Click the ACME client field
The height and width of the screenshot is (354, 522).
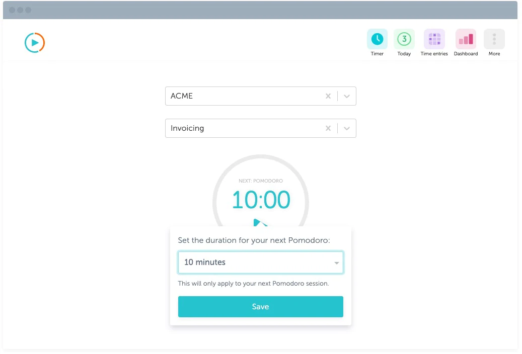click(x=242, y=96)
